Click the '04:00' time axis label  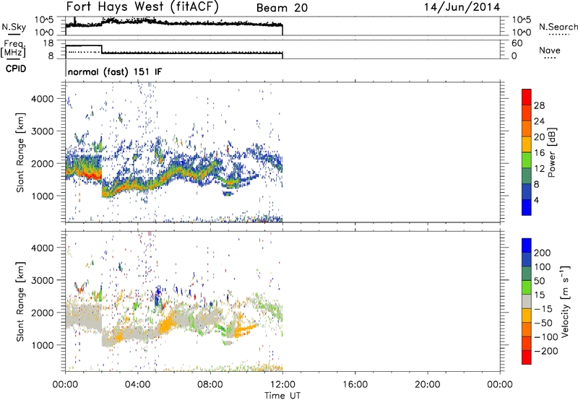[137, 384]
